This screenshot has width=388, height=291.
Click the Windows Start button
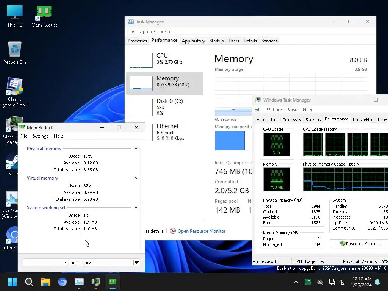click(12, 282)
